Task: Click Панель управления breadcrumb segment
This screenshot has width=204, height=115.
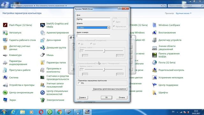Action: click(x=25, y=6)
